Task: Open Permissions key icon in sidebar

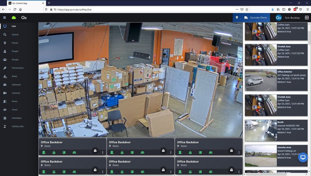Action: coord(5,68)
